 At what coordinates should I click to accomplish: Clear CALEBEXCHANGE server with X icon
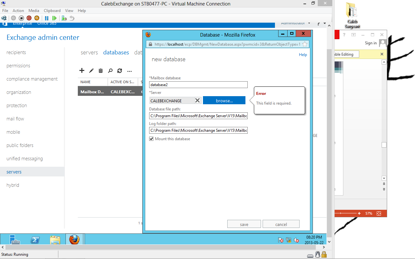197,100
